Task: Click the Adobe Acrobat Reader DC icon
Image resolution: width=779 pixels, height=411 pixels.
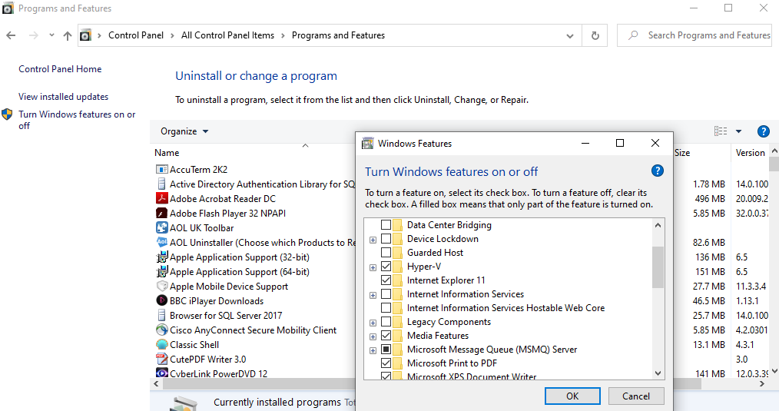Action: click(161, 199)
